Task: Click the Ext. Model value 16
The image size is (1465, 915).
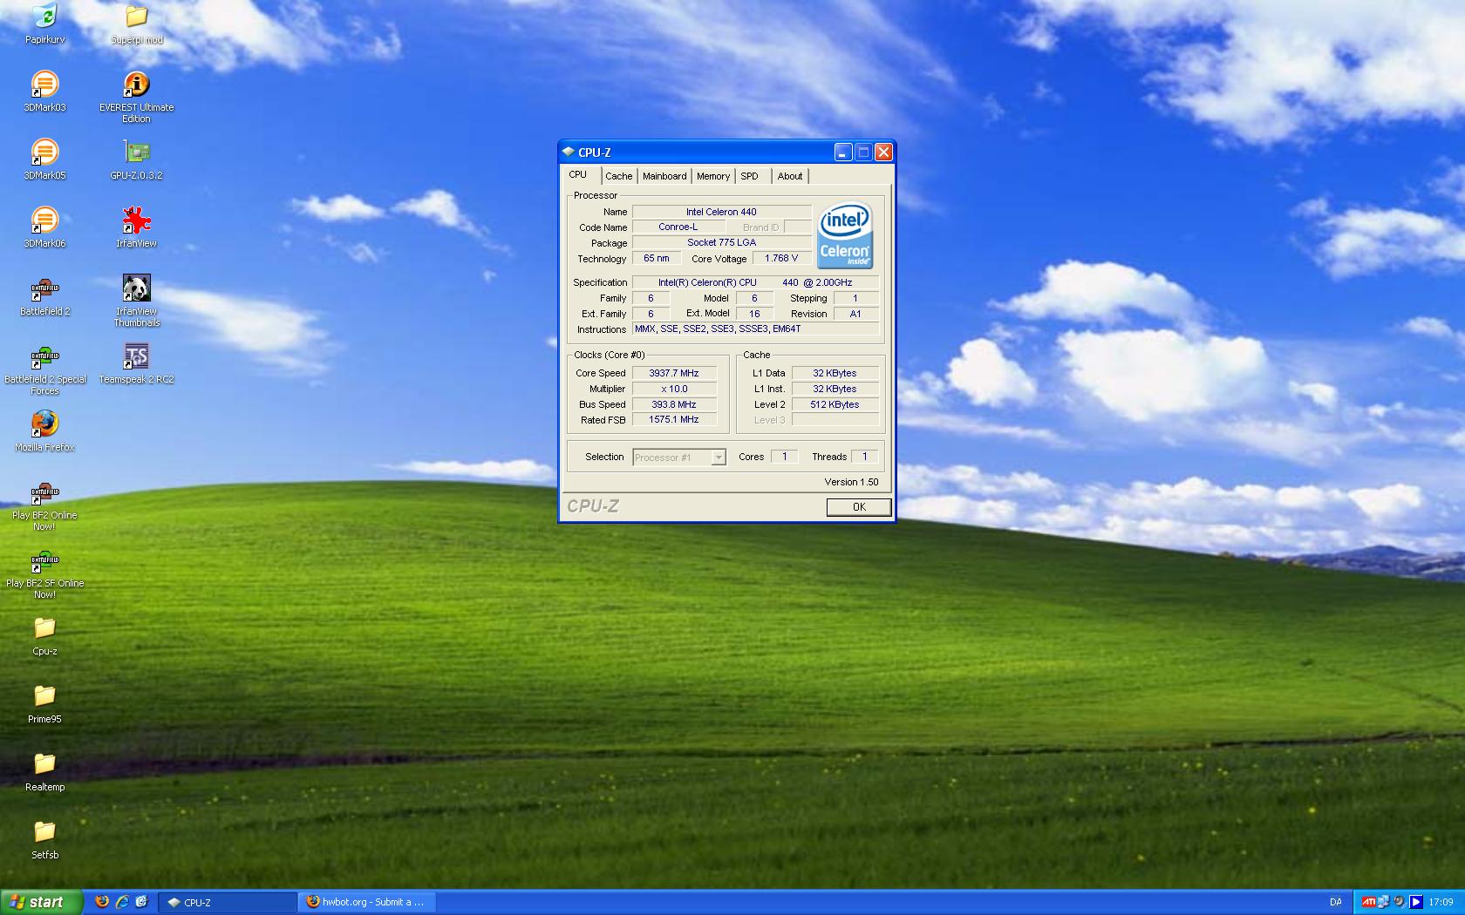Action: (754, 314)
